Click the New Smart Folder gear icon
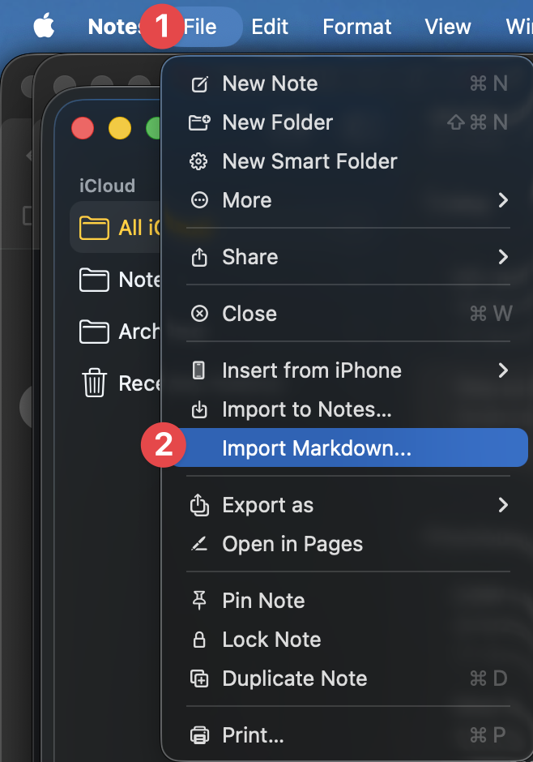The width and height of the screenshot is (533, 762). [198, 161]
